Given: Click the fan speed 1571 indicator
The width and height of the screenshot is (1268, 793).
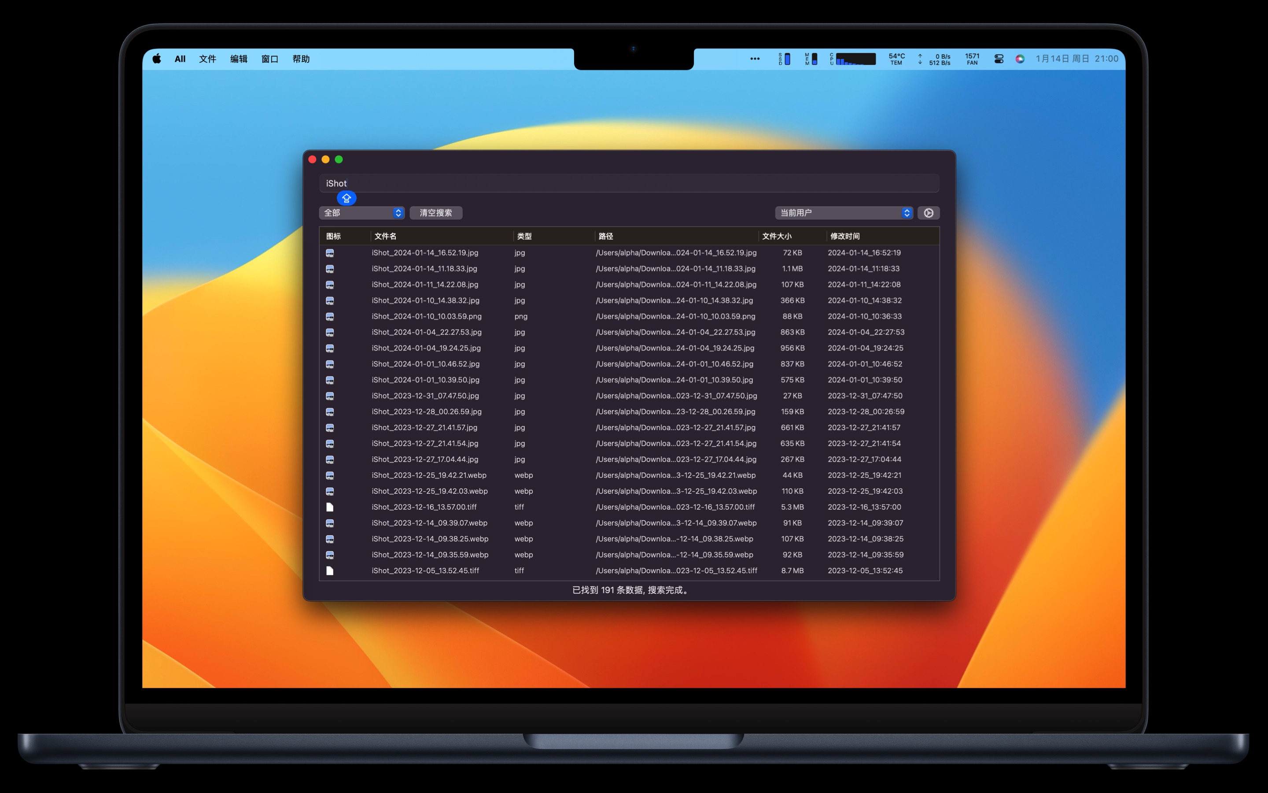Looking at the screenshot, I should [x=972, y=59].
